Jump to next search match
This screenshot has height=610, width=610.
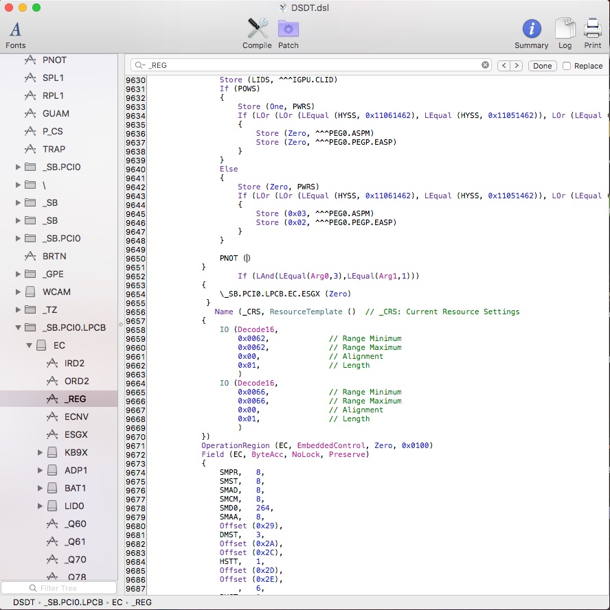point(516,66)
